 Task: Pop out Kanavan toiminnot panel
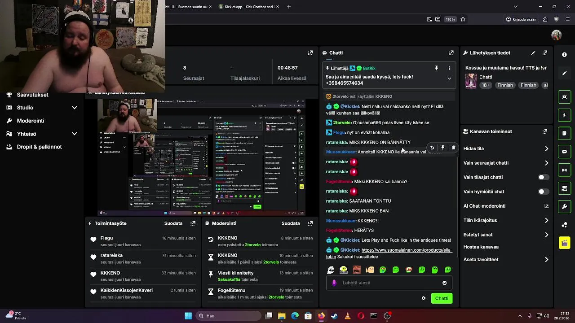click(x=545, y=132)
